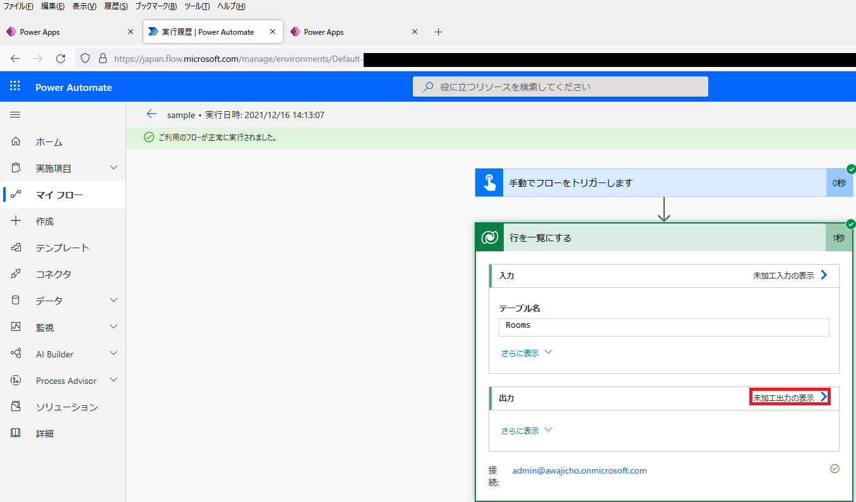
Task: Collapse the 行を一覧にする action header
Action: (663, 237)
